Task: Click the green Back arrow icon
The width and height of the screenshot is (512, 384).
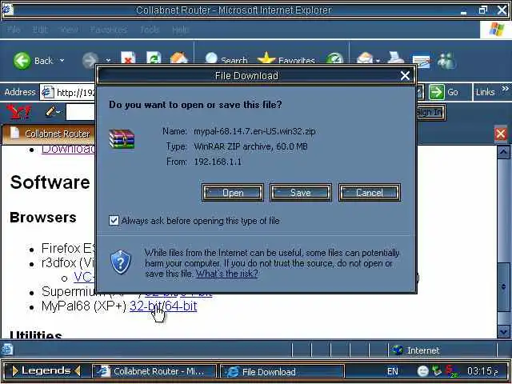Action: click(x=22, y=61)
